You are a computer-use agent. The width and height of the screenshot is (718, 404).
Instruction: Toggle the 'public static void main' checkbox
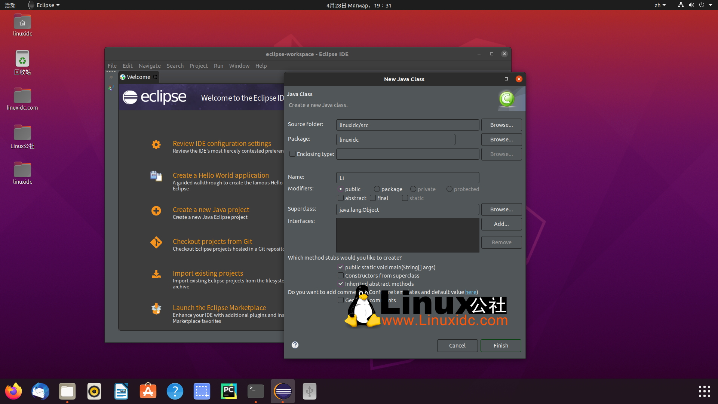[340, 267]
